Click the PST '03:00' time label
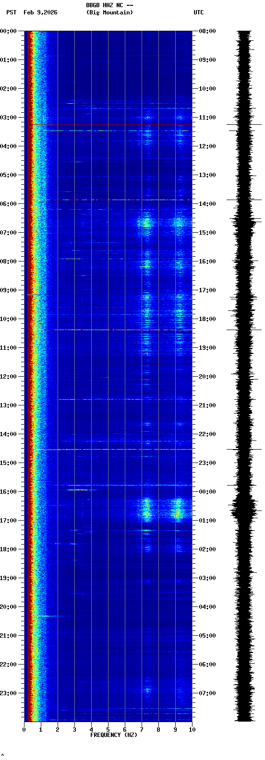The height and width of the screenshot is (760, 265). (9, 118)
